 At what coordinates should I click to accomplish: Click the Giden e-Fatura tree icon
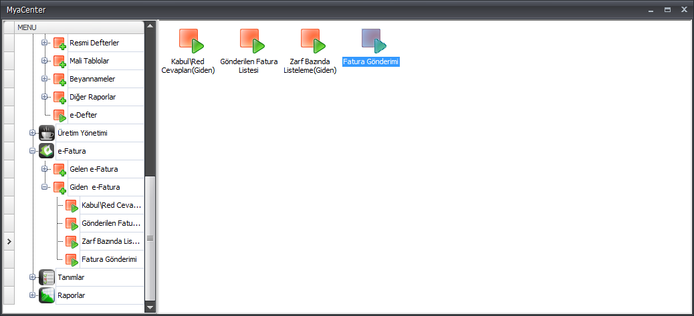[x=60, y=187]
